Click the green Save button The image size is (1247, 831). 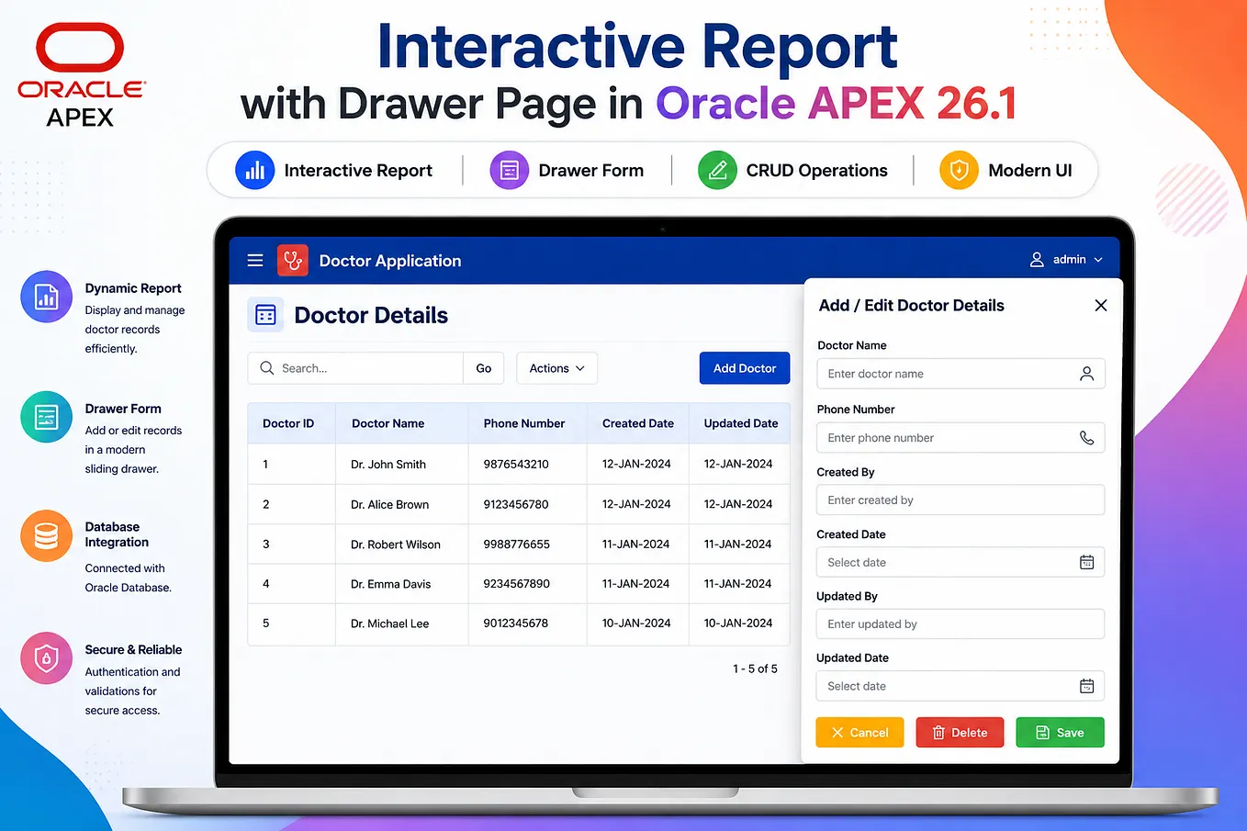tap(1060, 733)
